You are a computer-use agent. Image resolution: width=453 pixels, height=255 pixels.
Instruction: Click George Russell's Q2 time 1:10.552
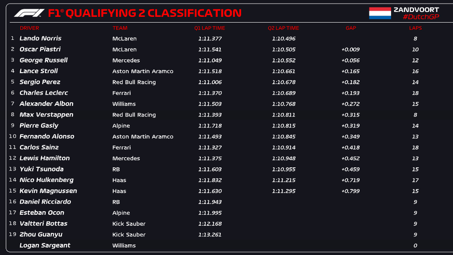284,60
